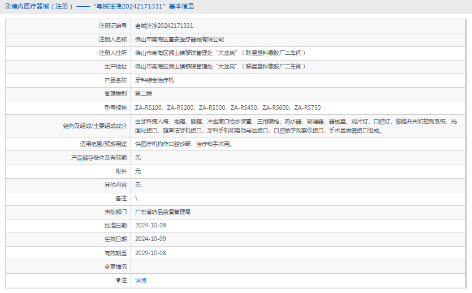
Task: Click the approver 广东省药品监督管理局
Action: pos(163,212)
